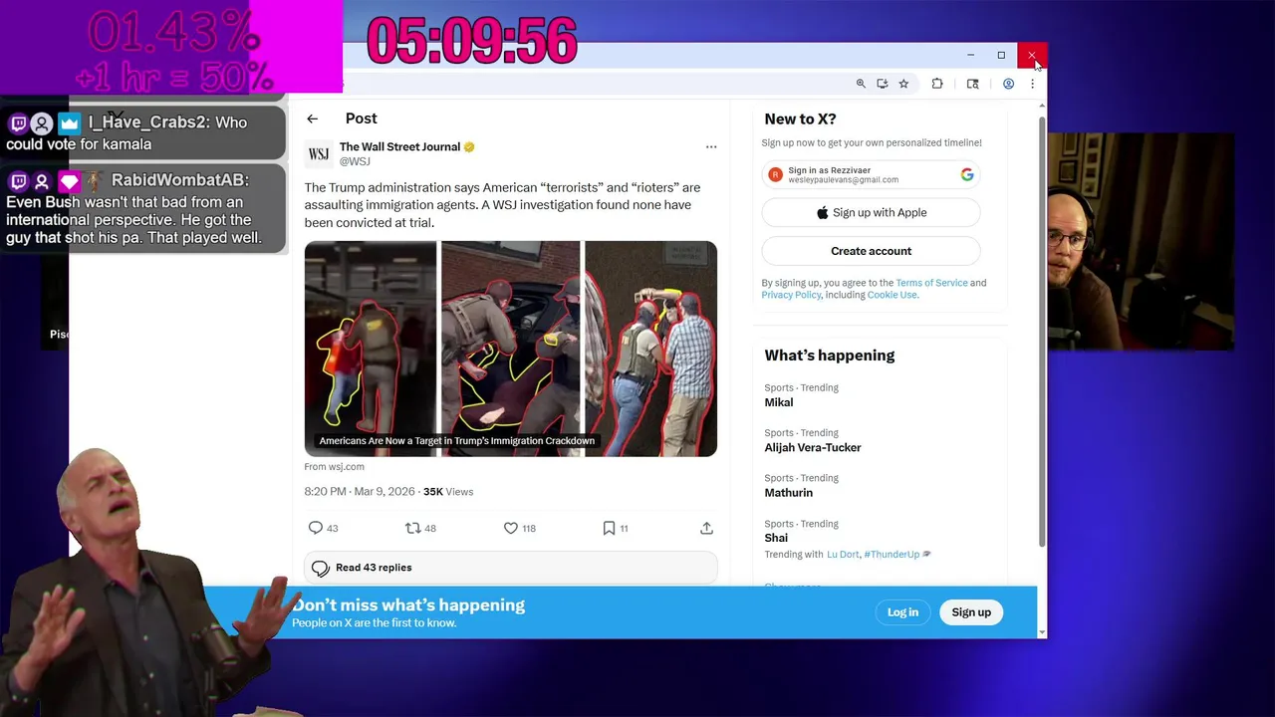Screen dimensions: 1275x717
Task: Click the repost icon with 48 reposts
Action: [x=412, y=528]
